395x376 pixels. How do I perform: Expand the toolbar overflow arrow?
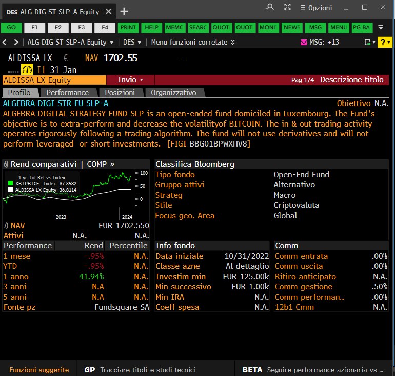click(381, 27)
